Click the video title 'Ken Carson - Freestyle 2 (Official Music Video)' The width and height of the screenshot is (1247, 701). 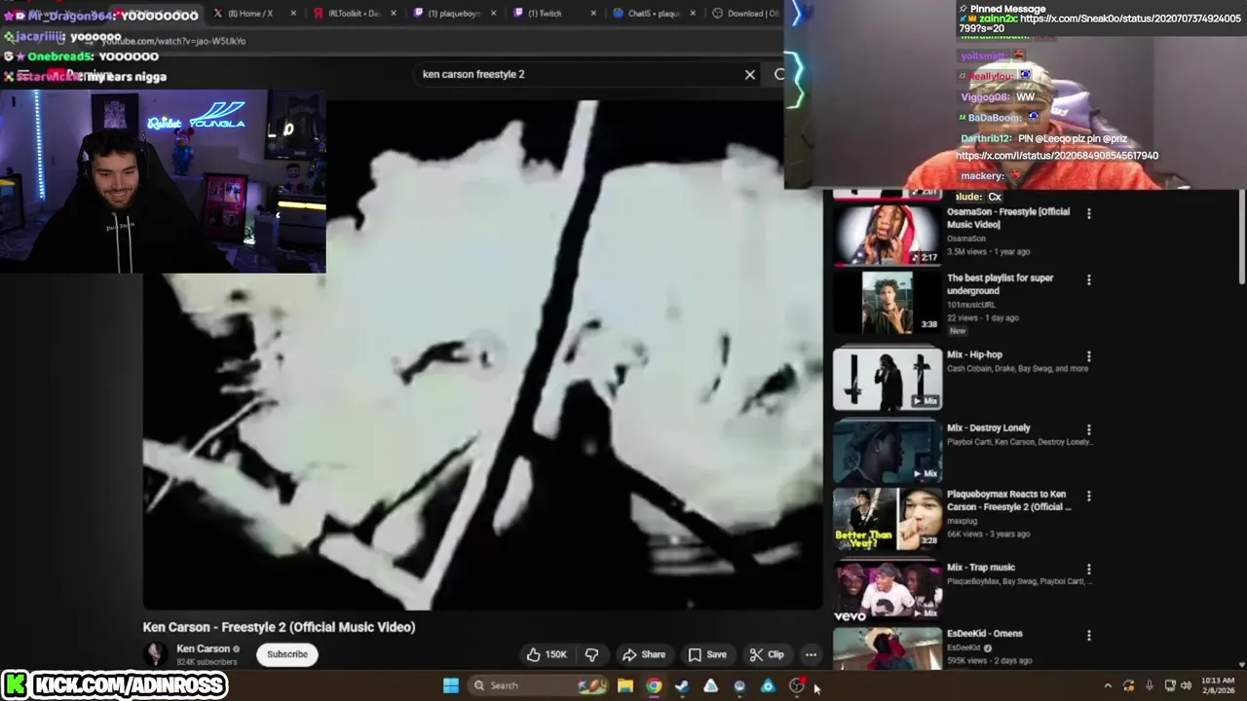[x=280, y=627]
